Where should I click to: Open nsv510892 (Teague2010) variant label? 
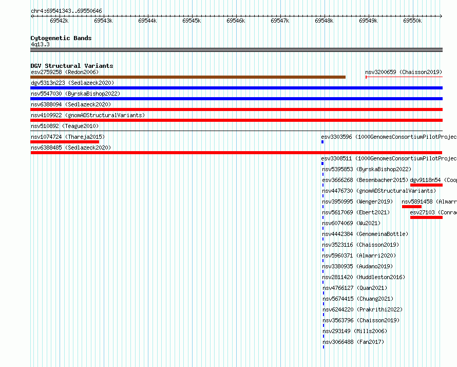pyautogui.click(x=65, y=126)
